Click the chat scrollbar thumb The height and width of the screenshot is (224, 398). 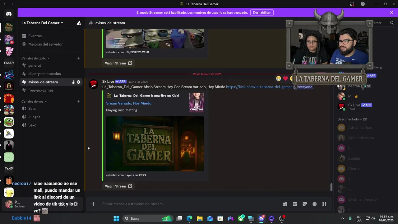tap(331, 187)
